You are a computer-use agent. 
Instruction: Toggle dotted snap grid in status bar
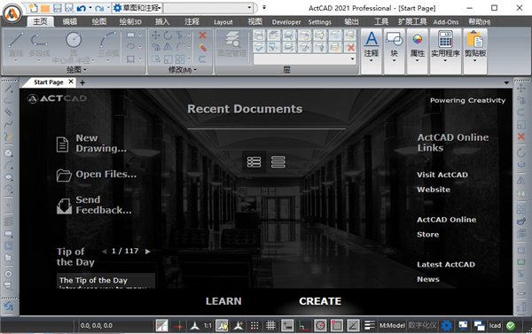point(254,325)
